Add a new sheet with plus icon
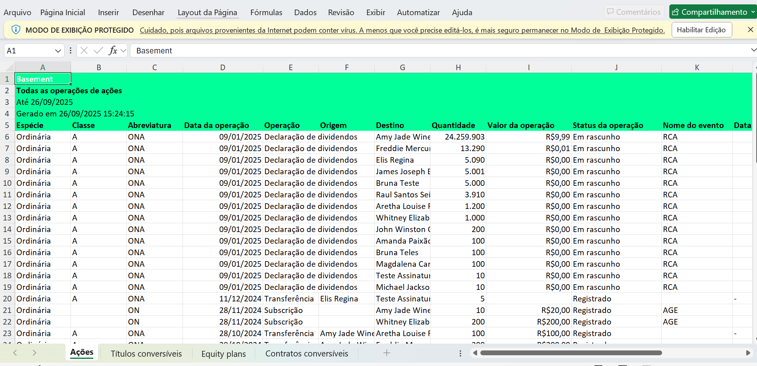Screen dimensions: 757x366 (386, 353)
